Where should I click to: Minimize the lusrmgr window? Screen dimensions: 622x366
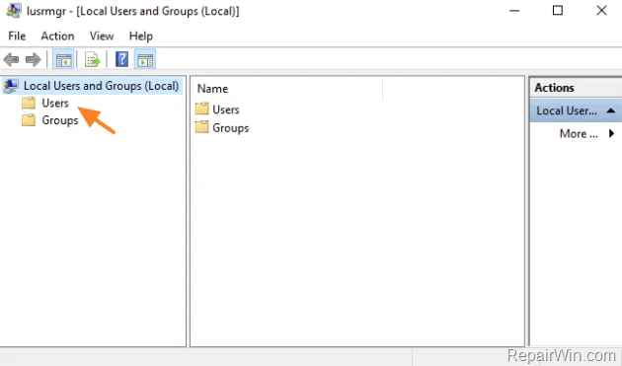(x=514, y=11)
